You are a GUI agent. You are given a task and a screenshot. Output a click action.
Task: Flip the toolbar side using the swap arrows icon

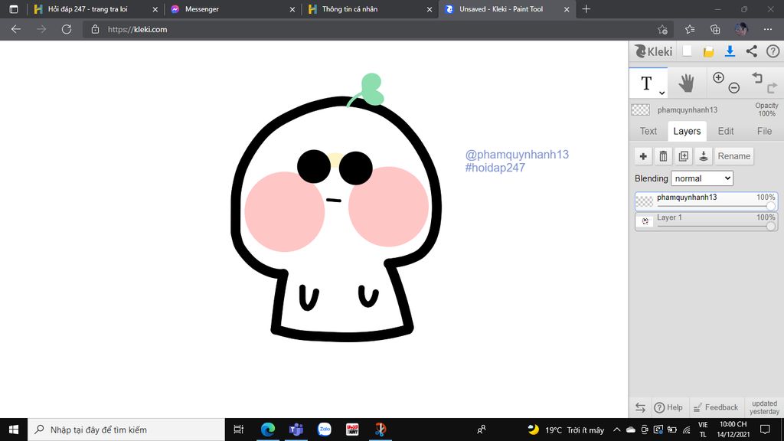(640, 407)
